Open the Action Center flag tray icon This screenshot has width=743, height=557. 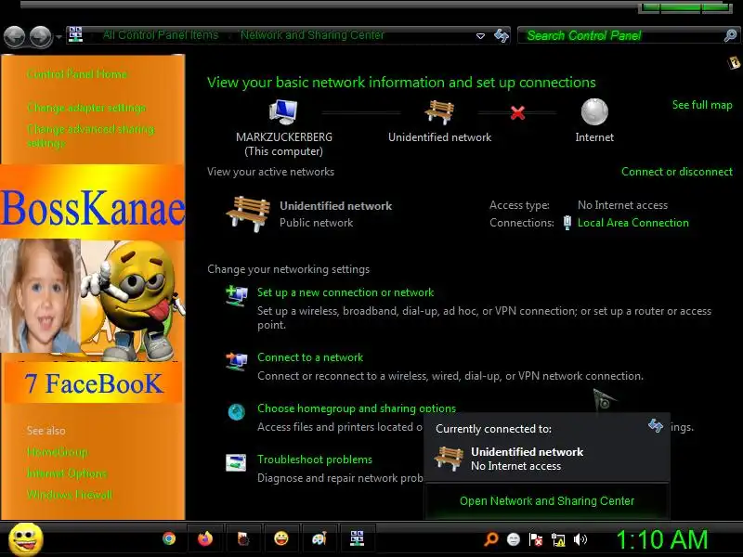[536, 539]
